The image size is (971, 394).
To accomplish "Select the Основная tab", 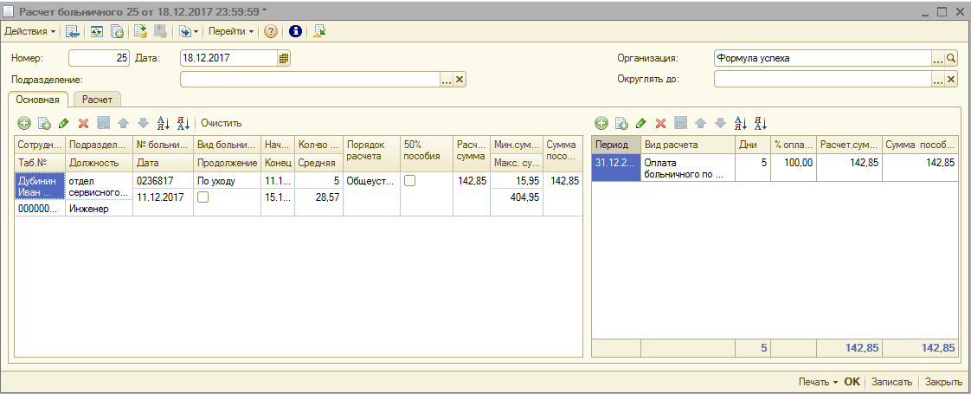I will click(37, 100).
